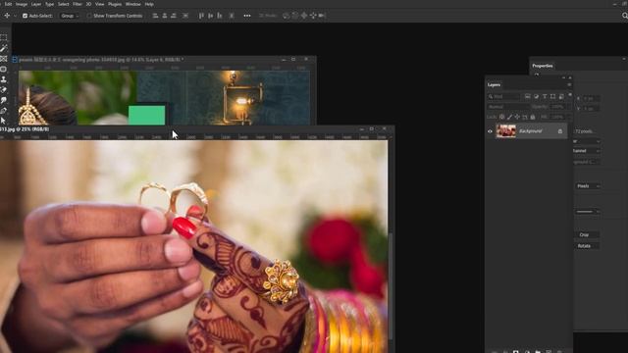Filter layers by type layers icon
This screenshot has height=353, width=628.
(545, 96)
